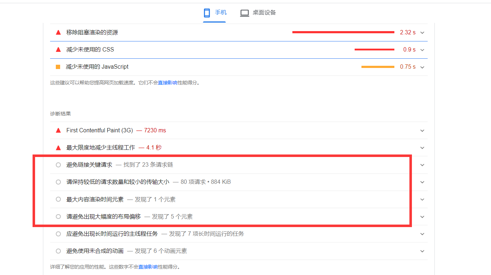
Task: Expand the 避免使用未合成的动画 chevron
Action: tap(422, 251)
